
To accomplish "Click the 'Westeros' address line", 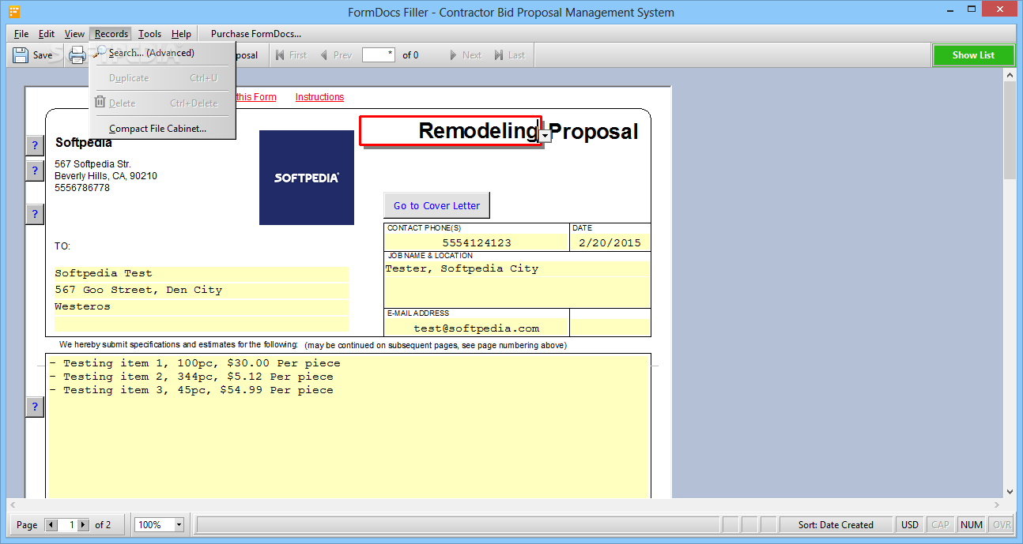I will click(201, 306).
